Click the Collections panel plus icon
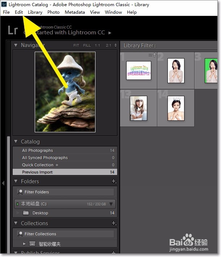The height and width of the screenshot is (257, 221). tap(114, 223)
